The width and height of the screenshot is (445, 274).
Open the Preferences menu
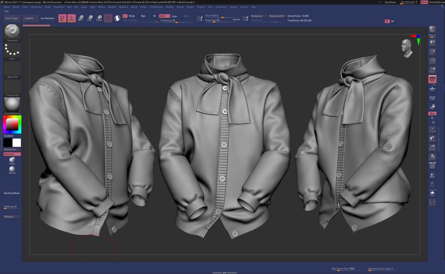[x=156, y=7]
